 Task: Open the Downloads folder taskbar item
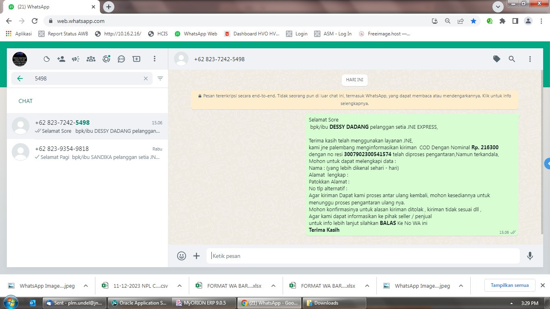pyautogui.click(x=334, y=303)
